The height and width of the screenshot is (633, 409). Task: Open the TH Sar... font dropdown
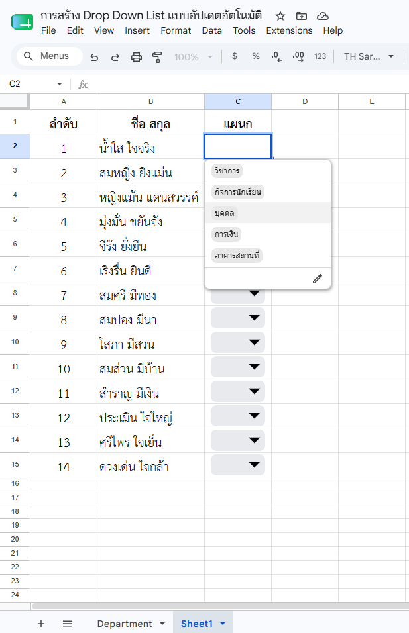tap(369, 56)
